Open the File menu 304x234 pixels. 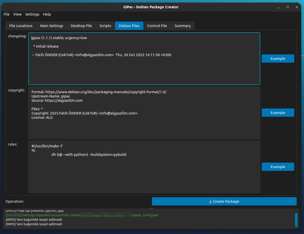(x=7, y=14)
